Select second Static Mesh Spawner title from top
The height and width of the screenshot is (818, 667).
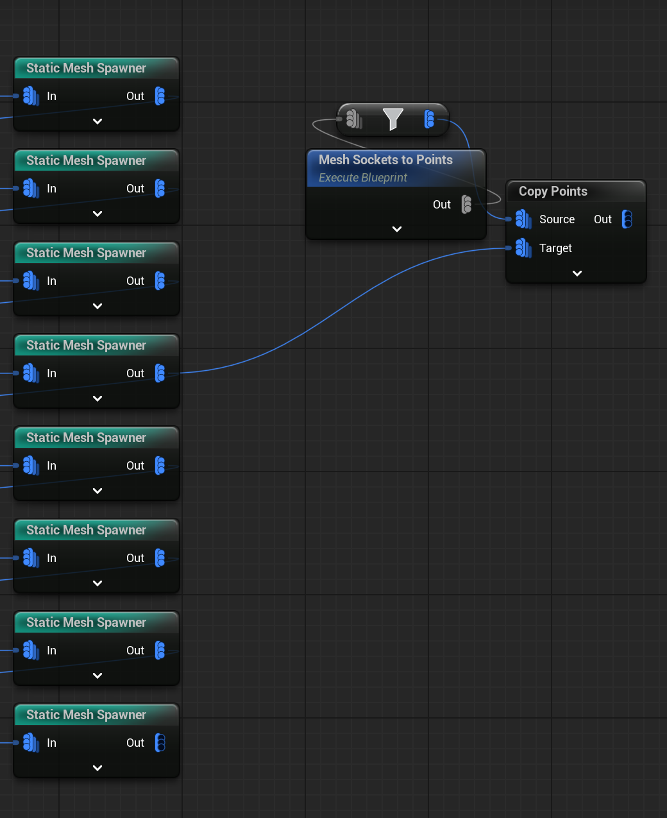(86, 160)
